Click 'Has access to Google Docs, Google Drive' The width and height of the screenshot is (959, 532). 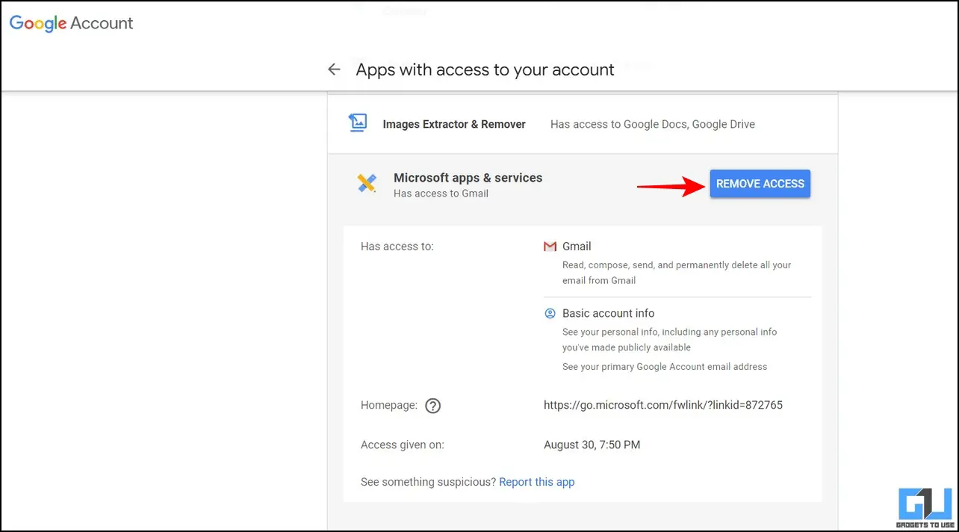click(653, 124)
